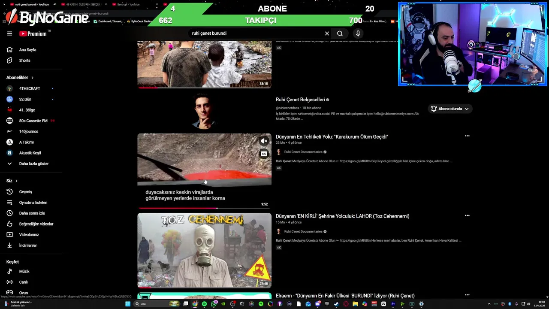Open Settings gear on the taskbar
The image size is (549, 309).
click(421, 304)
